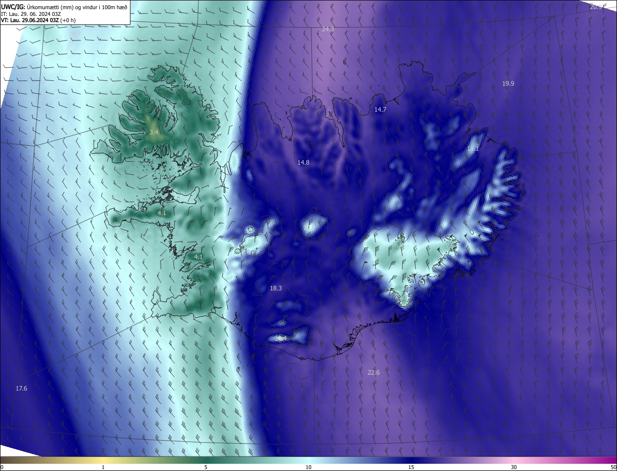Screen dimensions: 617x471
Task: Click the 'IT: Lau. 29. 06. 2024 03Z' line
Action: click(x=31, y=14)
